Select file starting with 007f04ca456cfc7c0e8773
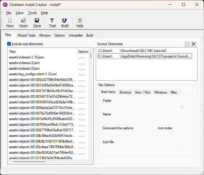Screen dimensions: 204x175 [x=42, y=125]
